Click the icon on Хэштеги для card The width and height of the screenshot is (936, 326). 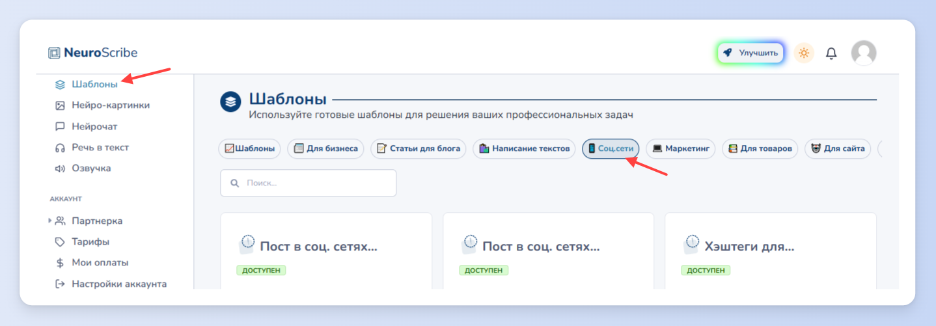pyautogui.click(x=691, y=244)
